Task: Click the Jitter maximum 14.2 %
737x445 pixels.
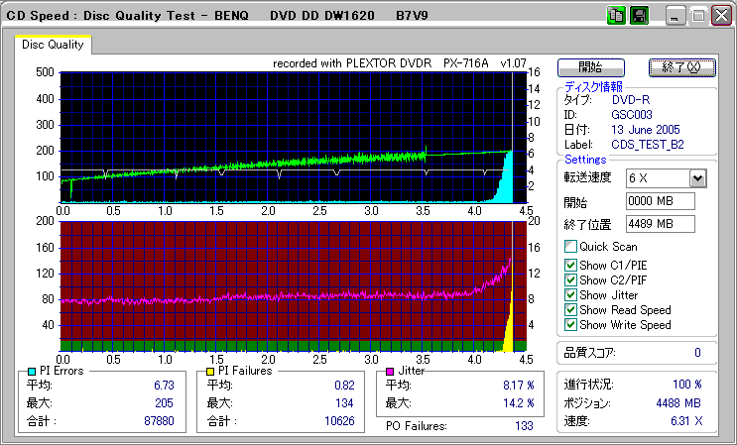Action: [x=519, y=403]
